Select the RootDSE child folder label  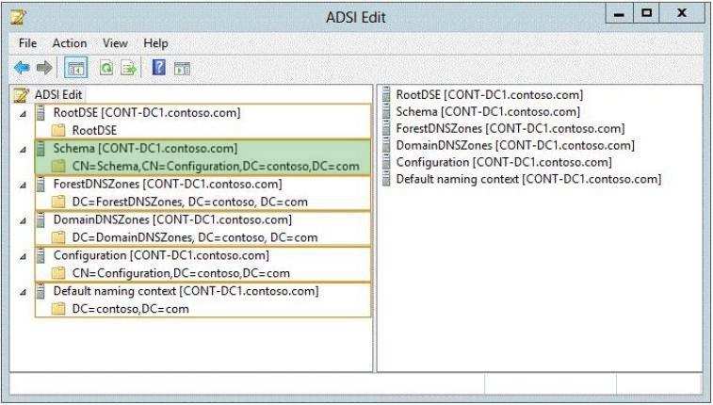click(94, 131)
